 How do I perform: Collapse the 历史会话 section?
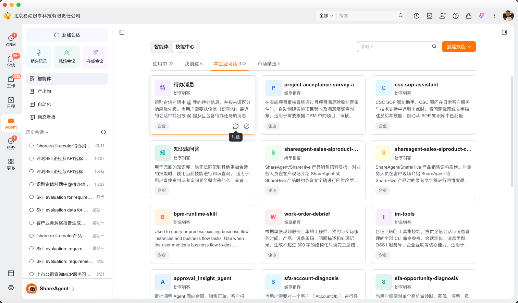pyautogui.click(x=37, y=132)
